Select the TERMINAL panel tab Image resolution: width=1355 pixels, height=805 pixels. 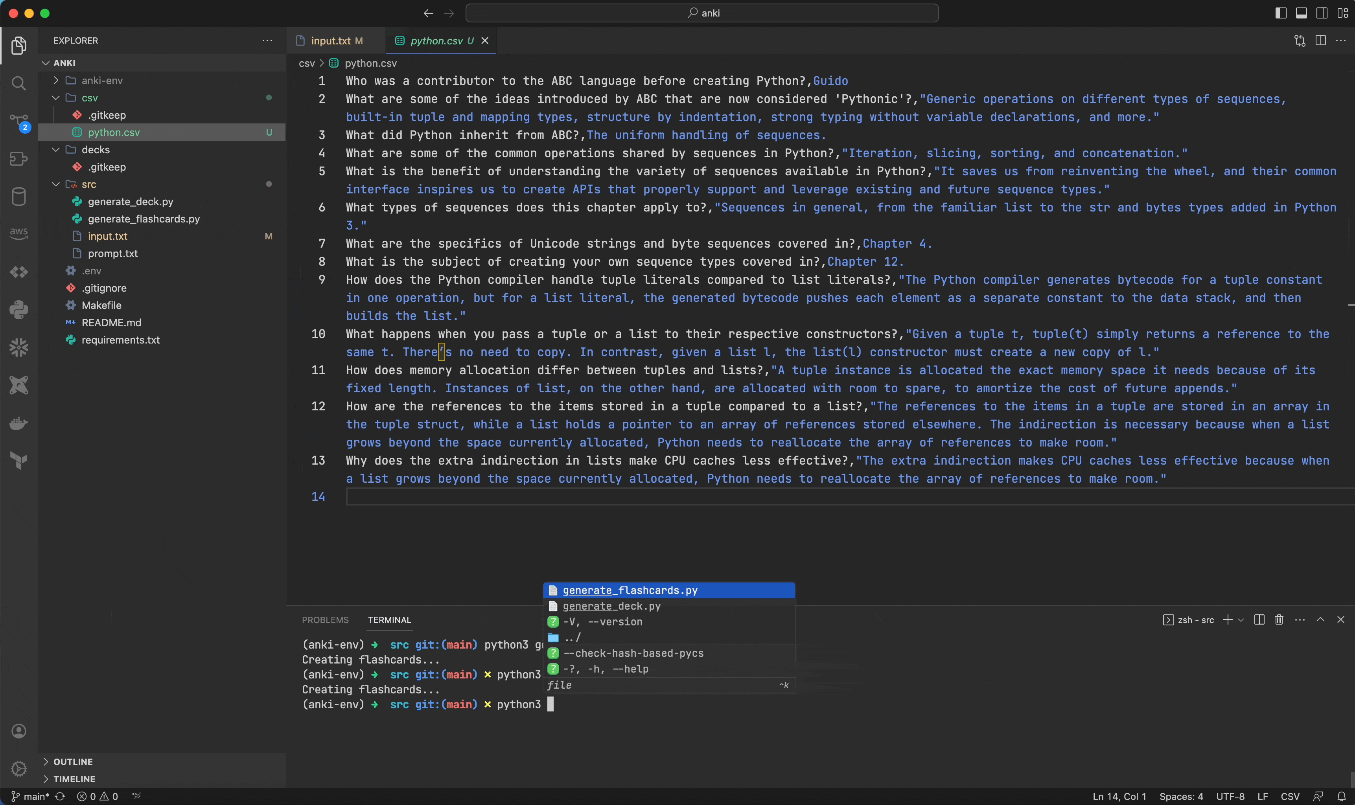[389, 619]
